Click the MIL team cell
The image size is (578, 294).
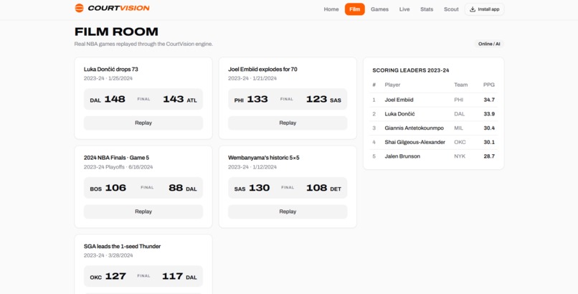pyautogui.click(x=458, y=128)
